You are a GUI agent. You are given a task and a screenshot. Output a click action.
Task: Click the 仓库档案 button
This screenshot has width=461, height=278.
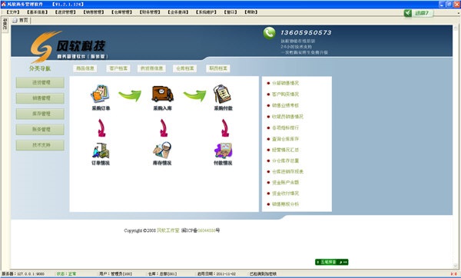185,68
